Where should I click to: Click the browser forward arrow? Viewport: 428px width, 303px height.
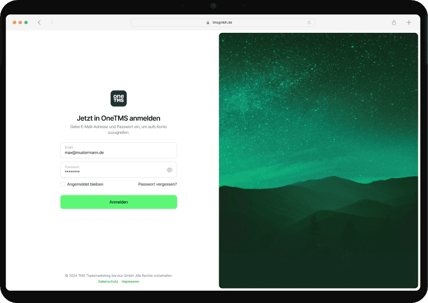click(x=52, y=23)
